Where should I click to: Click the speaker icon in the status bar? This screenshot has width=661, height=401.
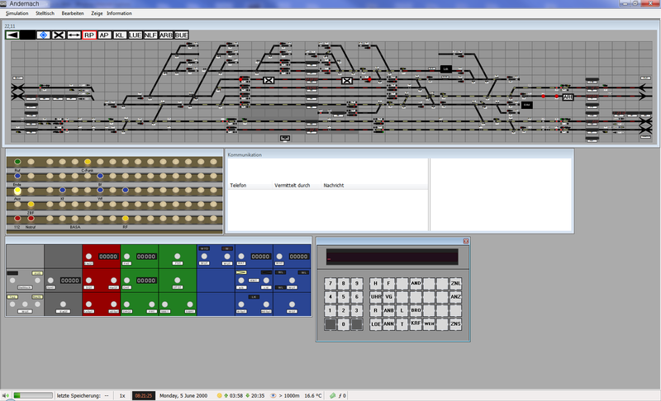(6, 396)
